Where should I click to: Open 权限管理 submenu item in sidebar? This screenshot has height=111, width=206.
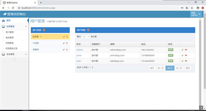coord(9,43)
